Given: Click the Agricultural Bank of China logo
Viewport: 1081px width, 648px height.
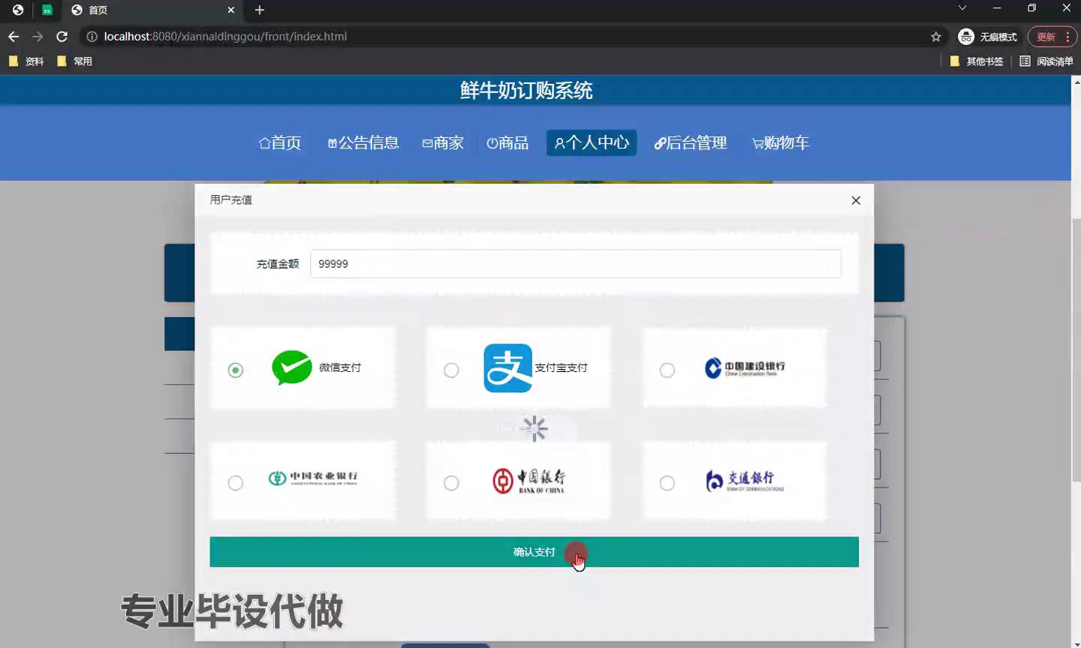Looking at the screenshot, I should [312, 478].
